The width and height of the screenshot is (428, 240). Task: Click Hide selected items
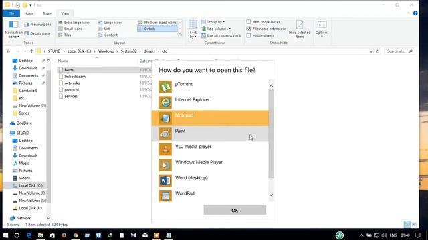coord(300,29)
